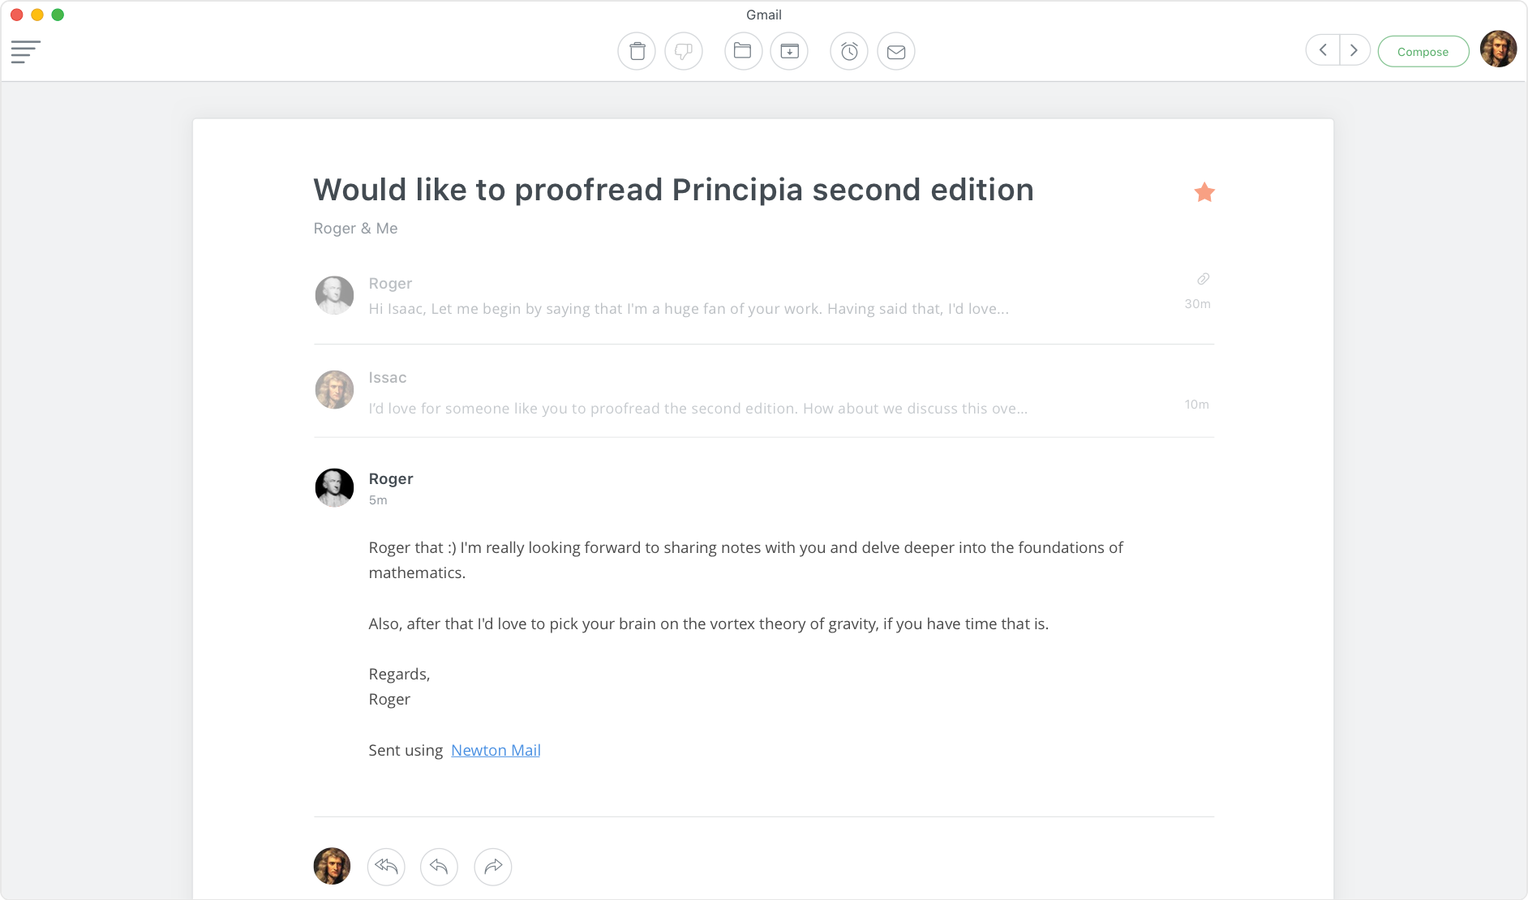Open the sidebar with the hamburger icon
The image size is (1528, 900).
point(25,50)
